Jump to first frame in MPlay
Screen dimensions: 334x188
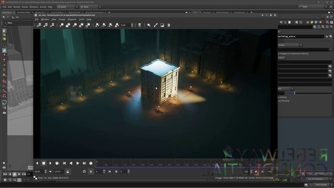click(64, 163)
